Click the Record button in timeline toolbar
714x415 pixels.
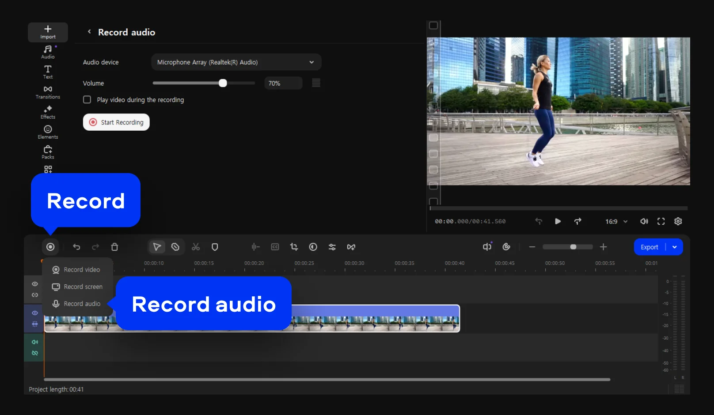tap(50, 247)
